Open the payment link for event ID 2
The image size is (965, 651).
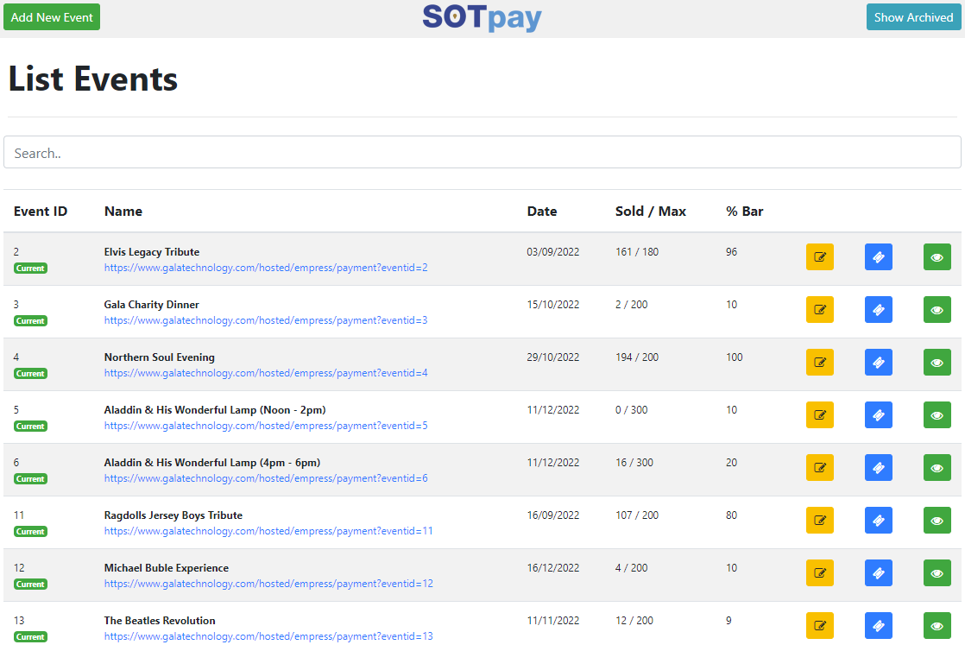266,268
